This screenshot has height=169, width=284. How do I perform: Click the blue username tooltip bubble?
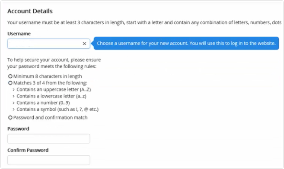coord(186,44)
